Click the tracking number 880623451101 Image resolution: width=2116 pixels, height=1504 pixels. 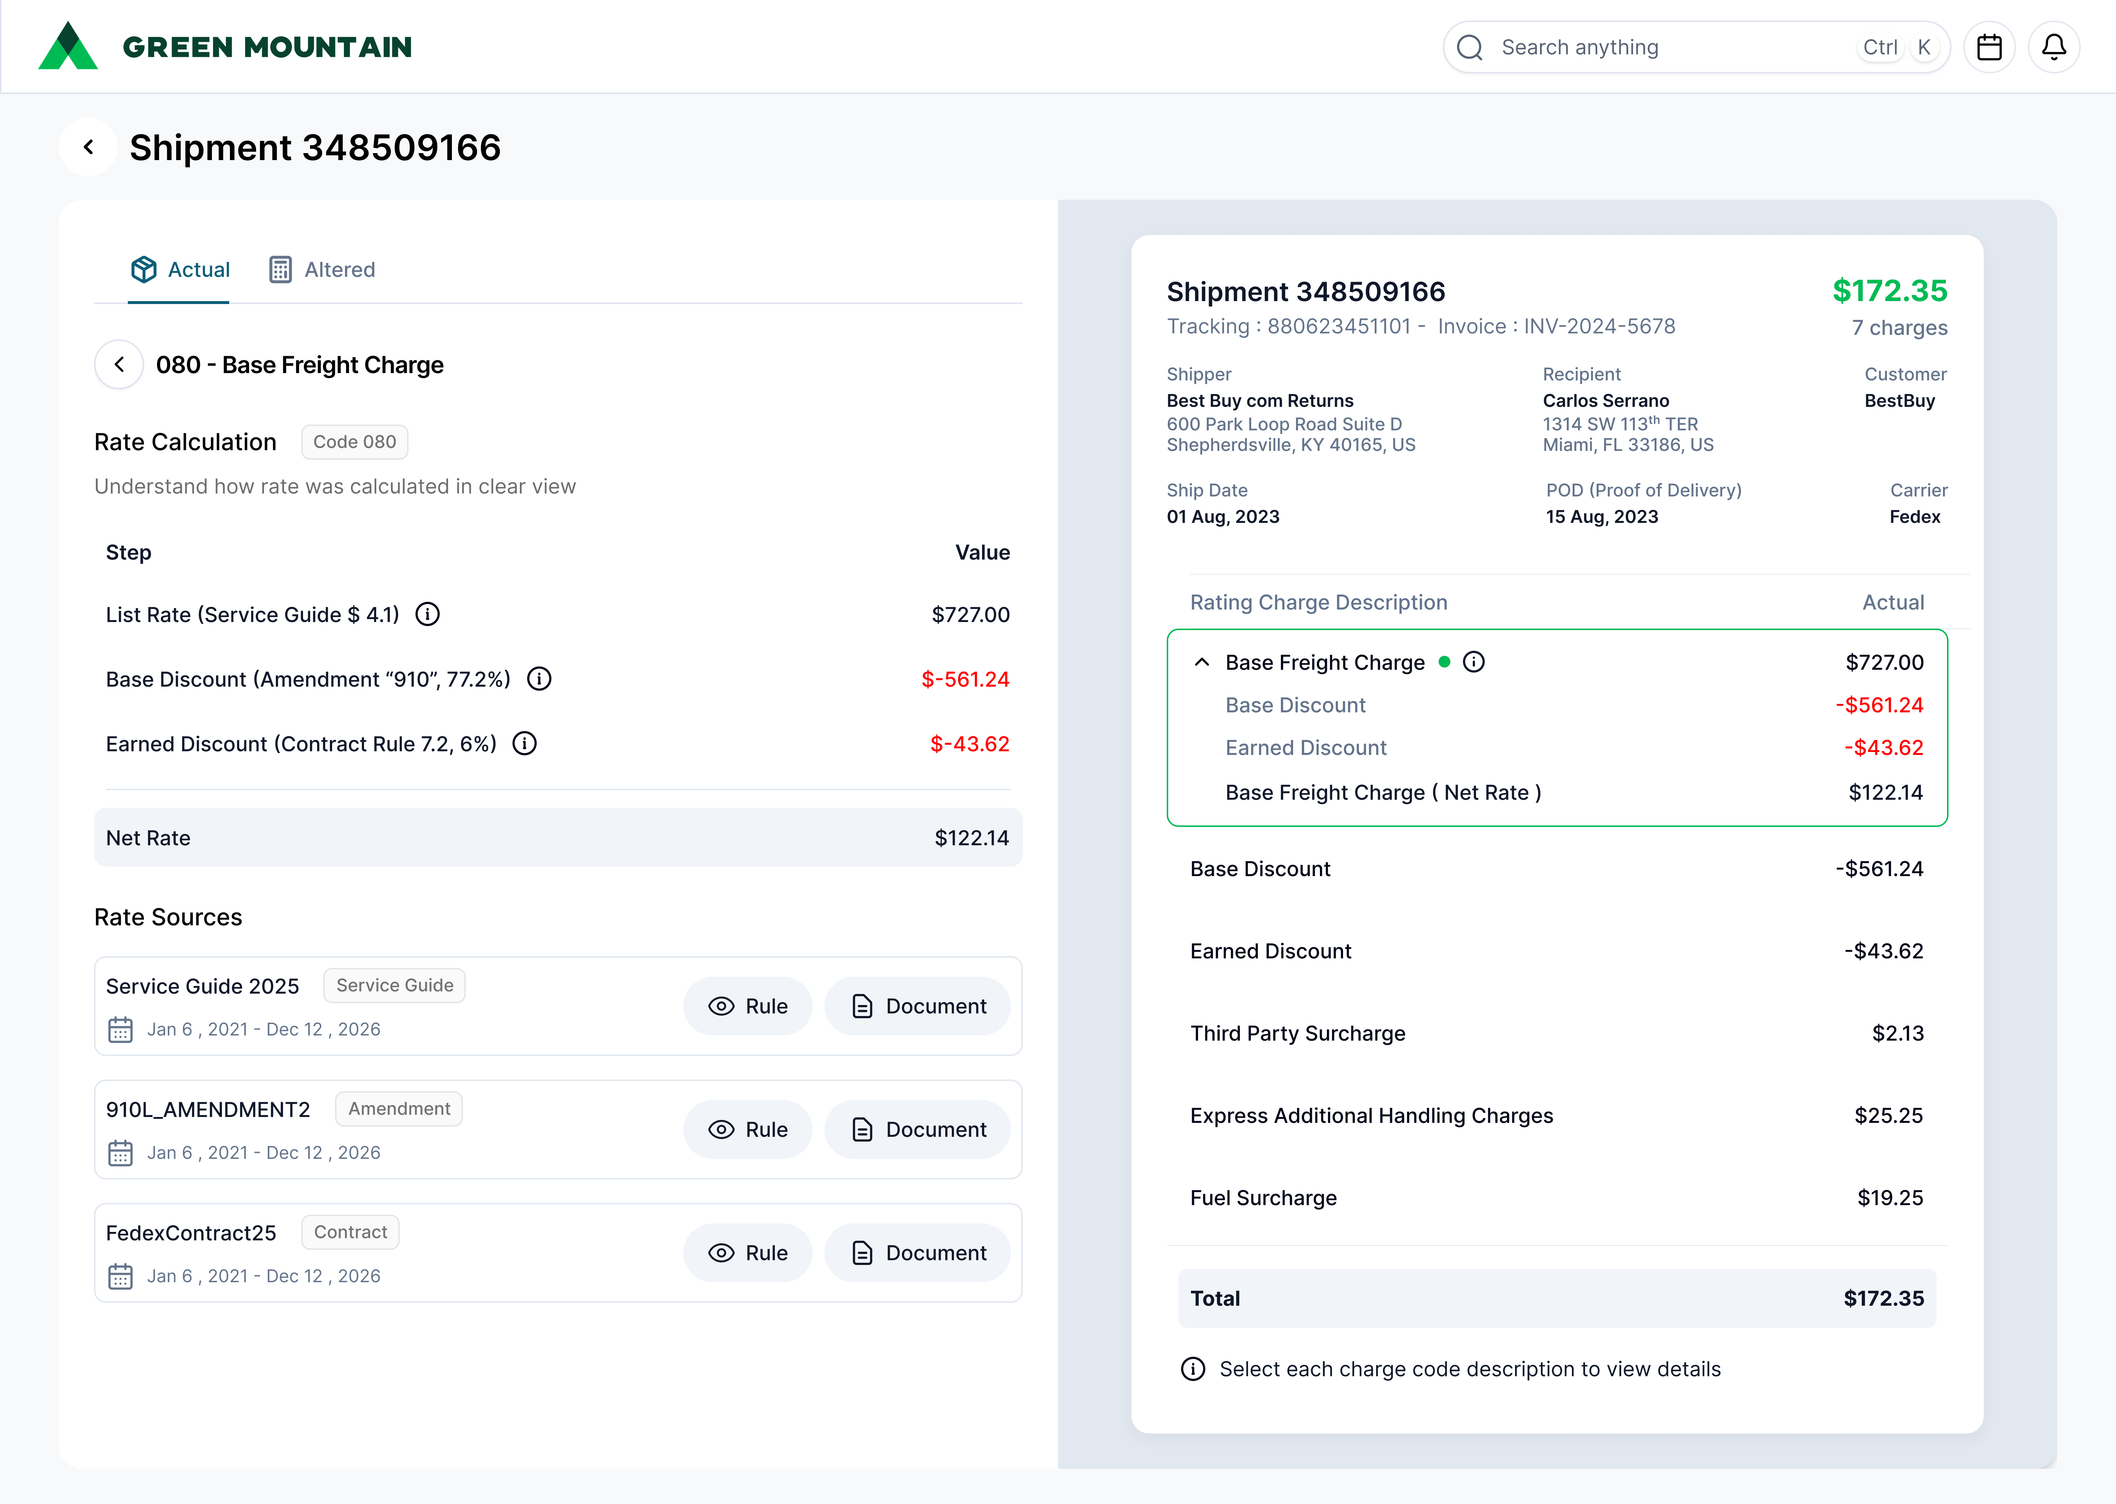coord(1339,326)
